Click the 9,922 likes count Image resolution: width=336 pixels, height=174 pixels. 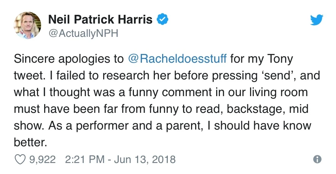42,159
